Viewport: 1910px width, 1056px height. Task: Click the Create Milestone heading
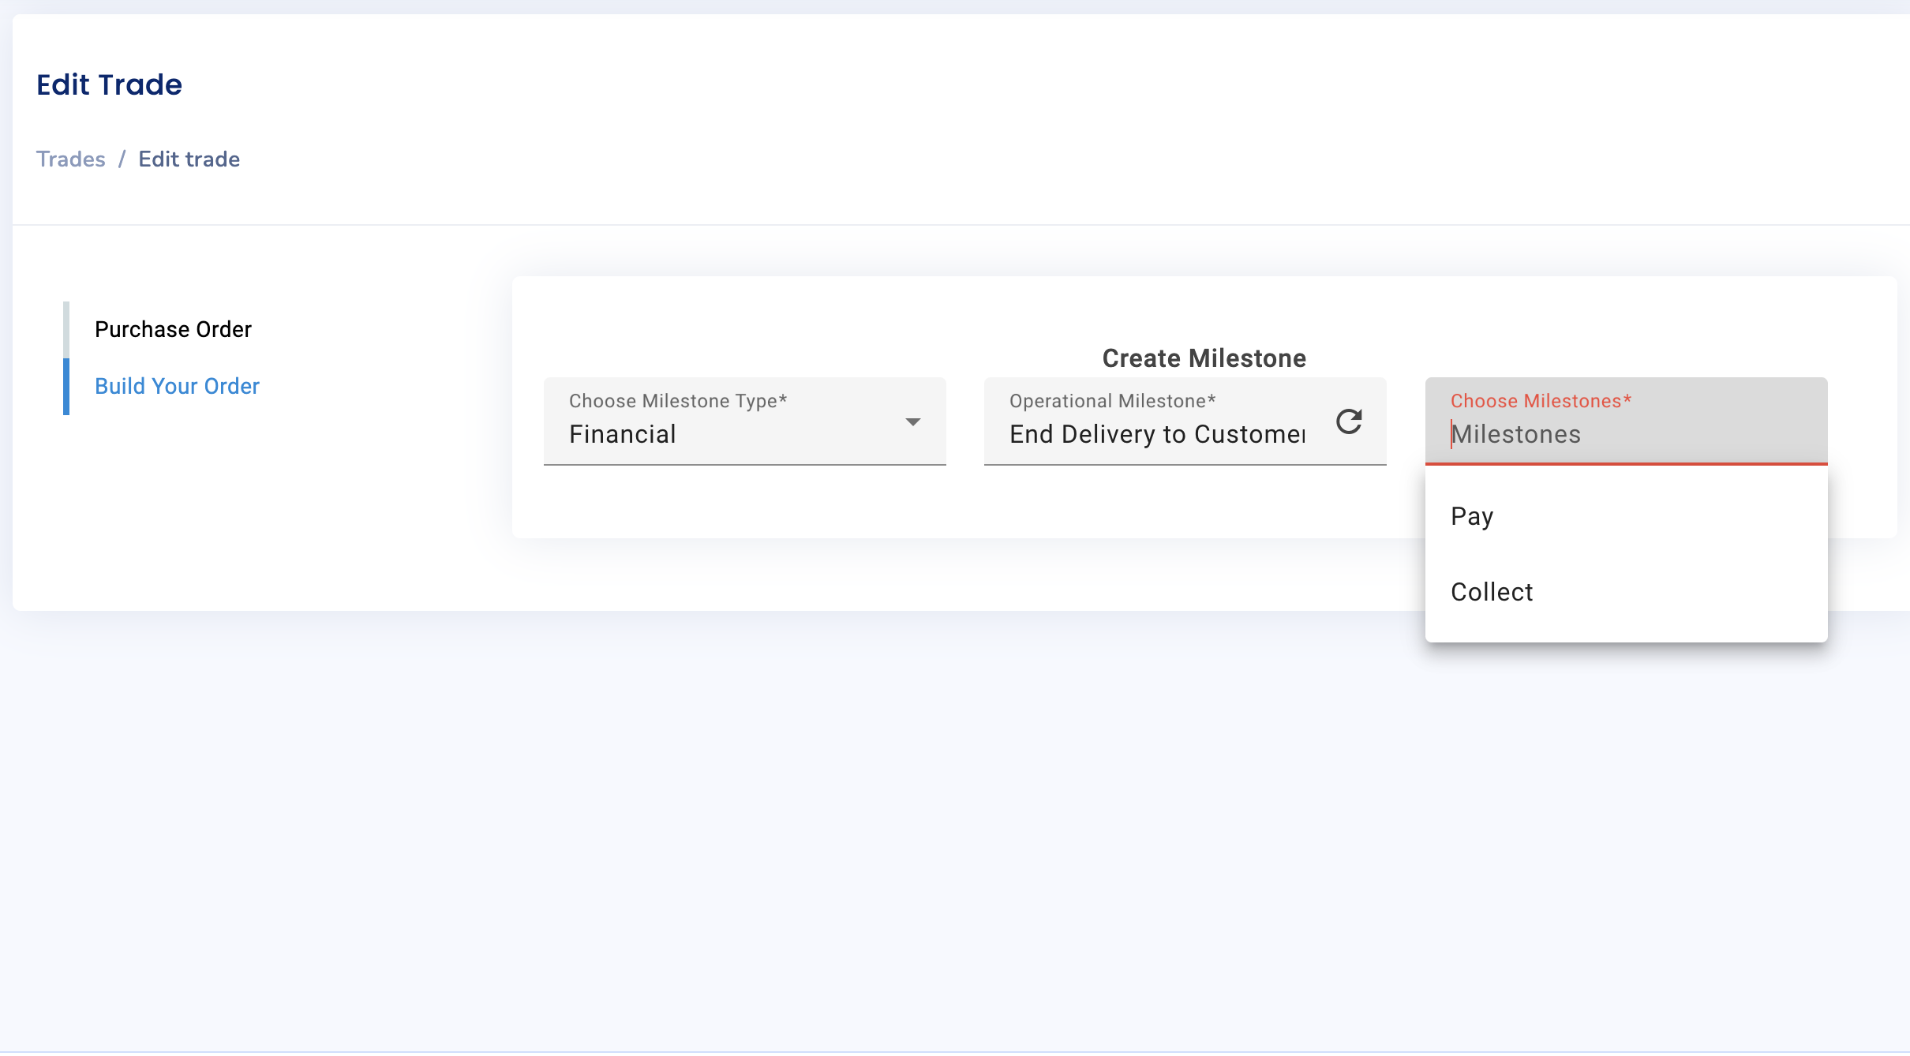(1204, 358)
